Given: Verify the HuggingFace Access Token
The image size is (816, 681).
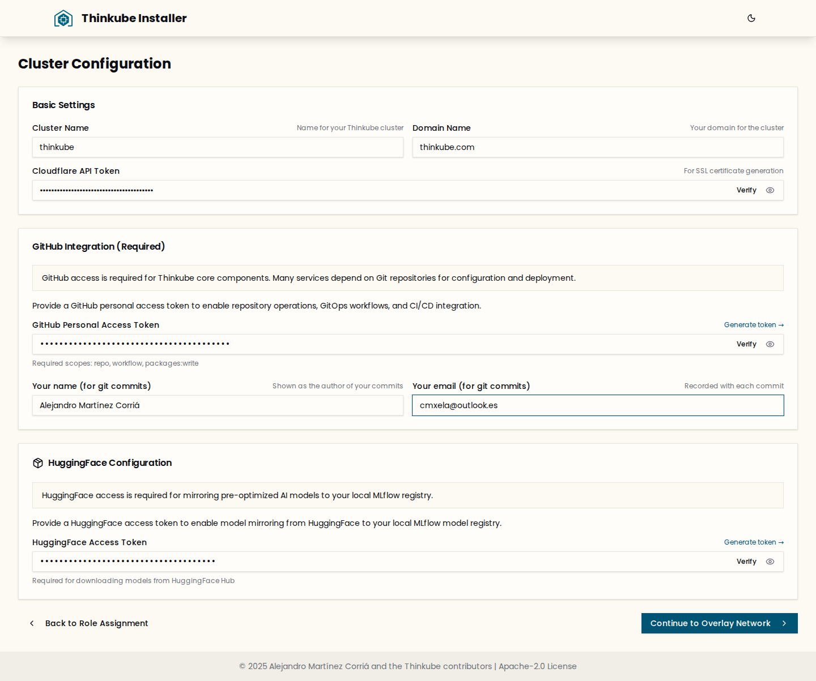Looking at the screenshot, I should [746, 562].
